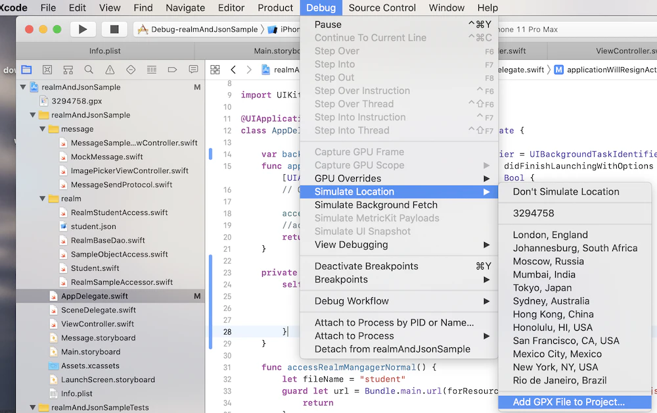Screen dimensions: 657x413
Task: Choose Pause from the Debug menu
Action: [x=399, y=25]
